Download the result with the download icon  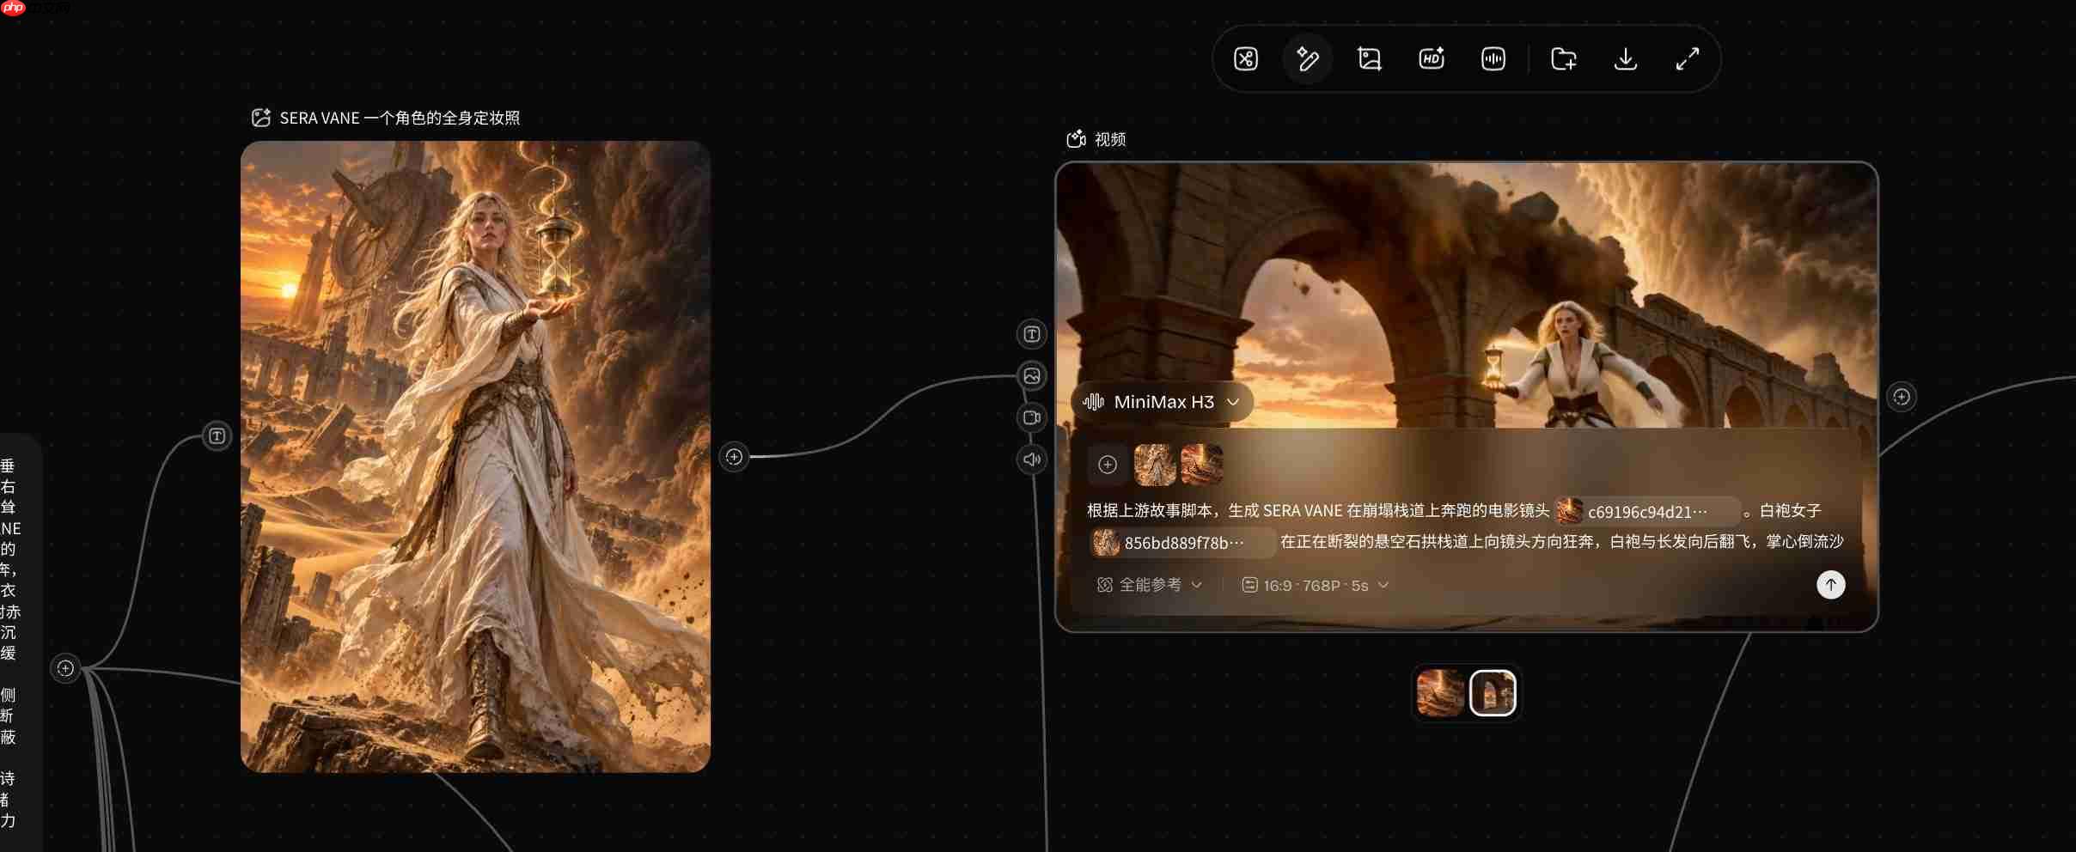pyautogui.click(x=1625, y=58)
